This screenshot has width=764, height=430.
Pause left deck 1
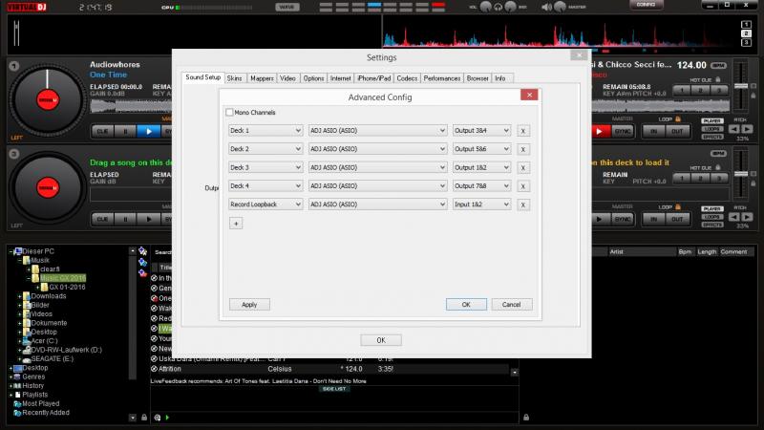(125, 131)
